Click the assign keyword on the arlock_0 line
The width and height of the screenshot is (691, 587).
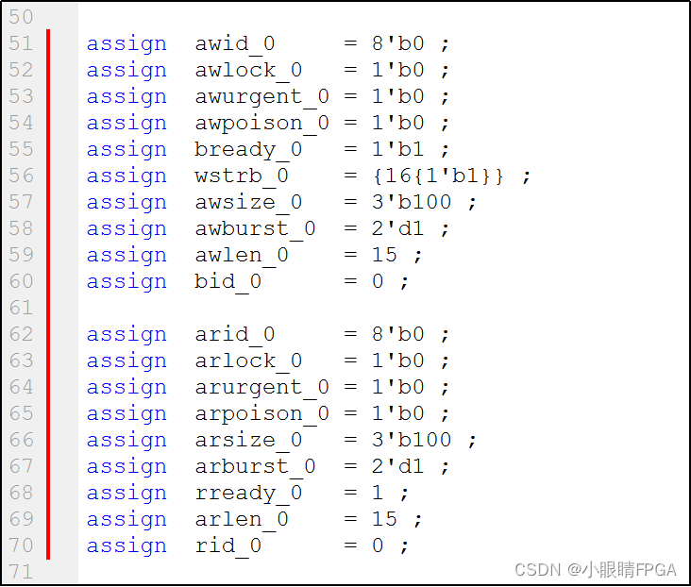[126, 361]
